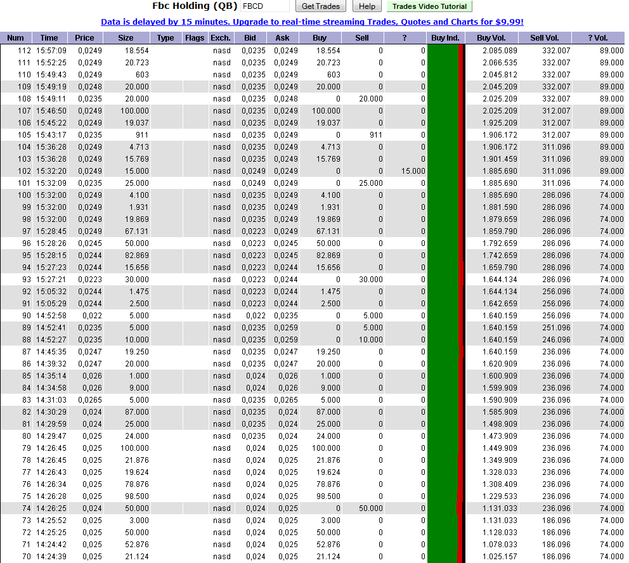Image resolution: width=629 pixels, height=563 pixels.
Task: Select price 0,0248 in row 109
Action: (x=90, y=87)
